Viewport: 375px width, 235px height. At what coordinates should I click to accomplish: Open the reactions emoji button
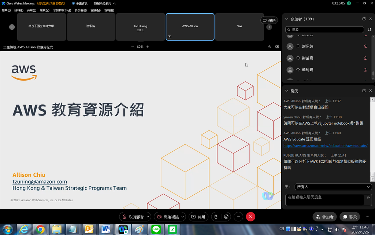tap(226, 217)
